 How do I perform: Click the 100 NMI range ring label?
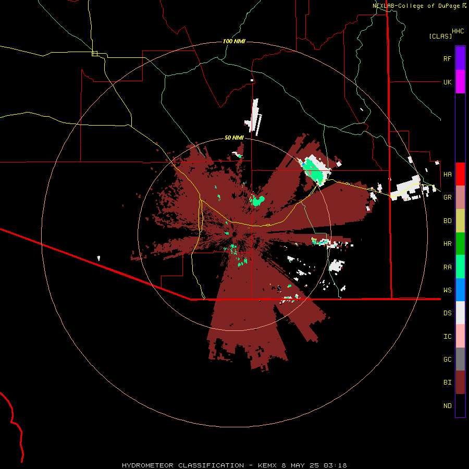[x=234, y=41]
